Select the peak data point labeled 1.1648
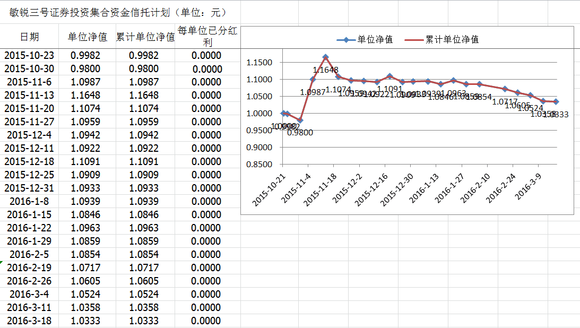Image resolution: width=580 pixels, height=328 pixels. [x=325, y=57]
